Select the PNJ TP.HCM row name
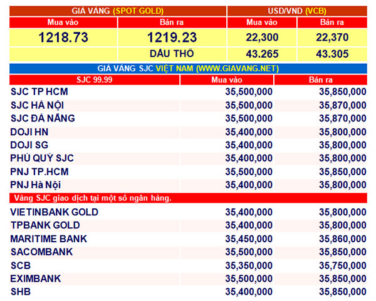Image resolution: width=376 pixels, height=301 pixels. tap(39, 171)
